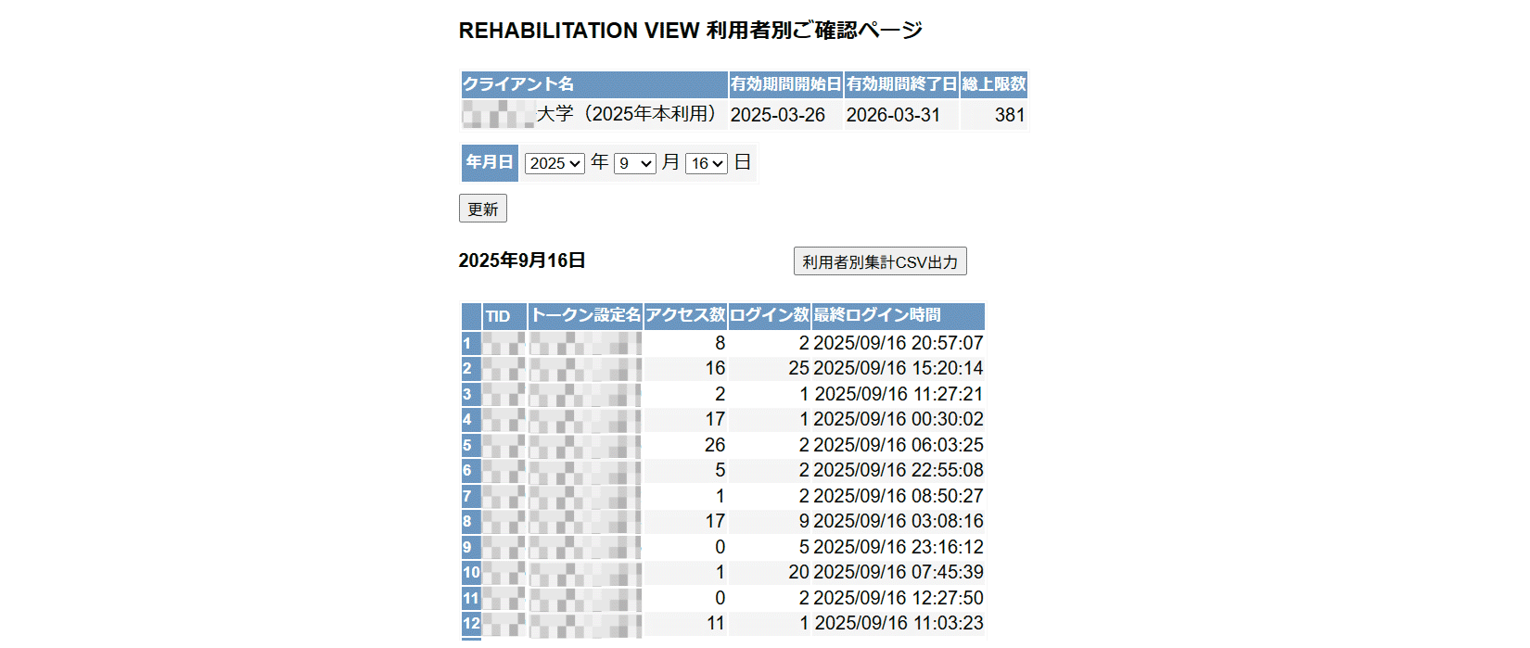Click the 更新 button
Image resolution: width=1530 pixels, height=648 pixels.
pyautogui.click(x=482, y=209)
